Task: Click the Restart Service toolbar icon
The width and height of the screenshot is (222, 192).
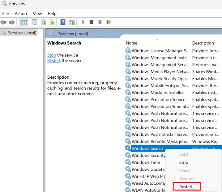Action: (x=108, y=22)
